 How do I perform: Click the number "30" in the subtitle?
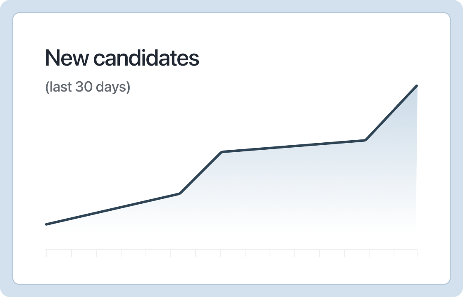tap(84, 87)
